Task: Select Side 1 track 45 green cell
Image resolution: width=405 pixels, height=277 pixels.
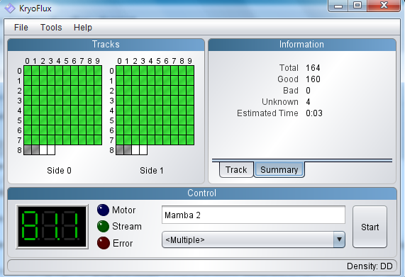Action: [159, 111]
